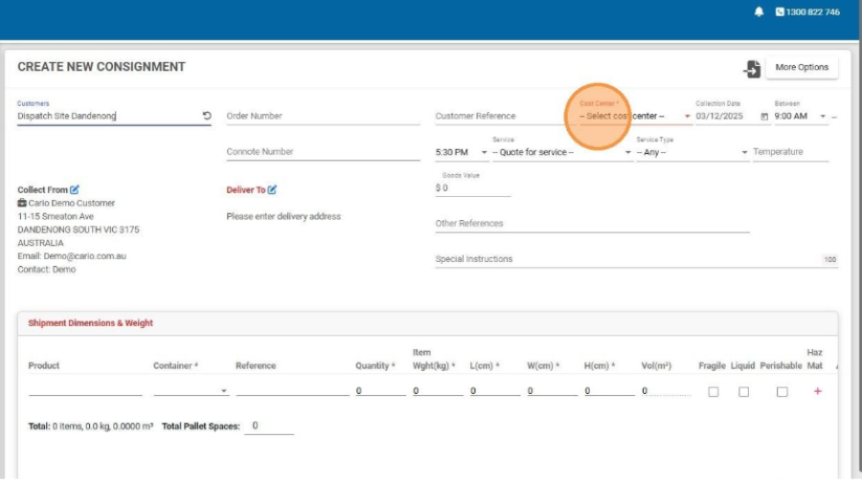
Task: Tick the Perishable checkbox
Action: pyautogui.click(x=782, y=392)
